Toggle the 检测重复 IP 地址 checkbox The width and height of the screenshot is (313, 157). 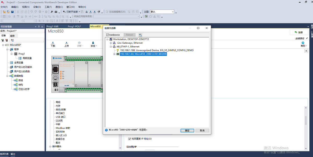coord(130,139)
